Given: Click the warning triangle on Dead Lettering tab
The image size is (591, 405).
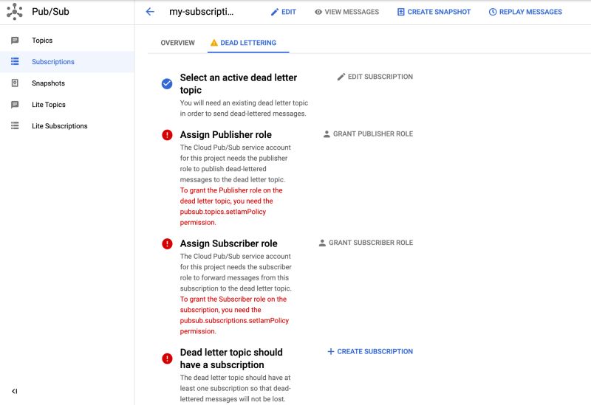Looking at the screenshot, I should (x=214, y=43).
